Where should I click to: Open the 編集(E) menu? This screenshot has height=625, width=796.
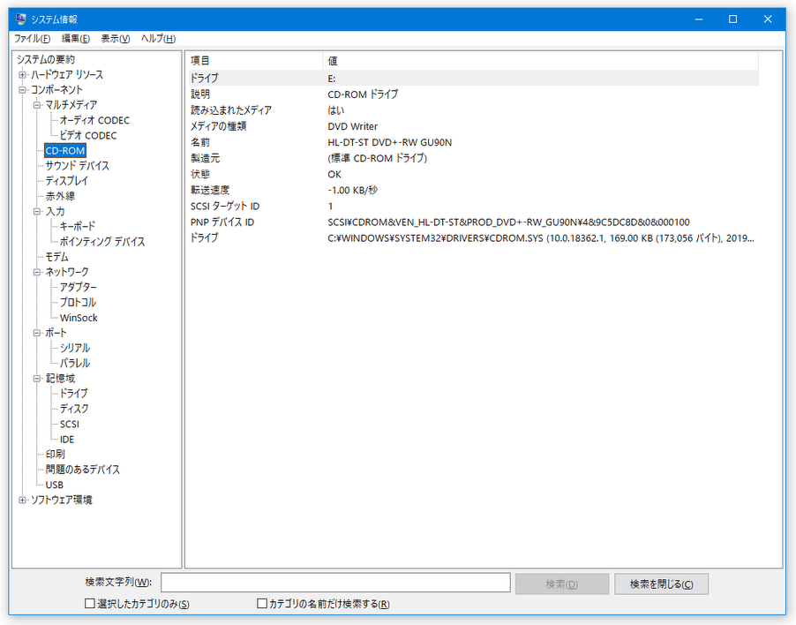(76, 39)
